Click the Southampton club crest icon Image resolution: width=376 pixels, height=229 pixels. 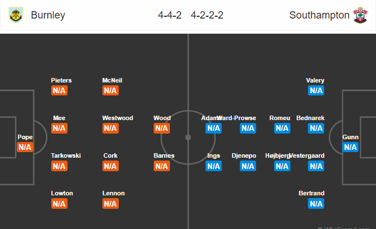click(360, 15)
